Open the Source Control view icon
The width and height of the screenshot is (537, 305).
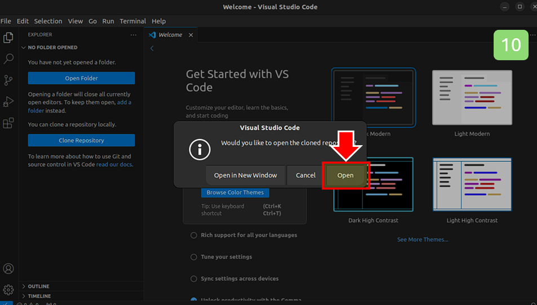pos(8,80)
